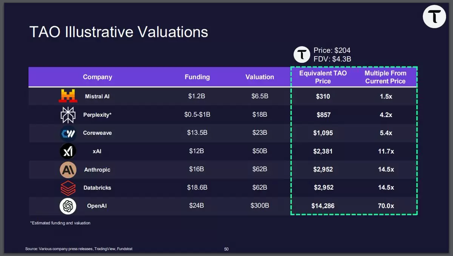Click the Databricks logo icon
This screenshot has height=256, width=453.
pyautogui.click(x=68, y=188)
